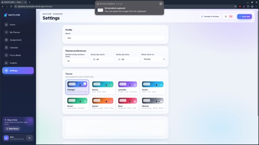The width and height of the screenshot is (259, 145).
Task: Click the Home sidebar icon
Action: 6,25
